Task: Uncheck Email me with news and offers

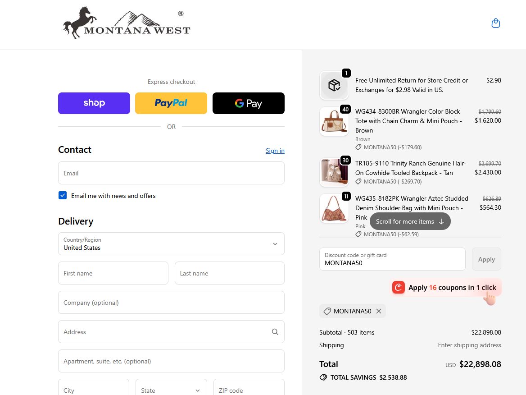Action: point(63,196)
